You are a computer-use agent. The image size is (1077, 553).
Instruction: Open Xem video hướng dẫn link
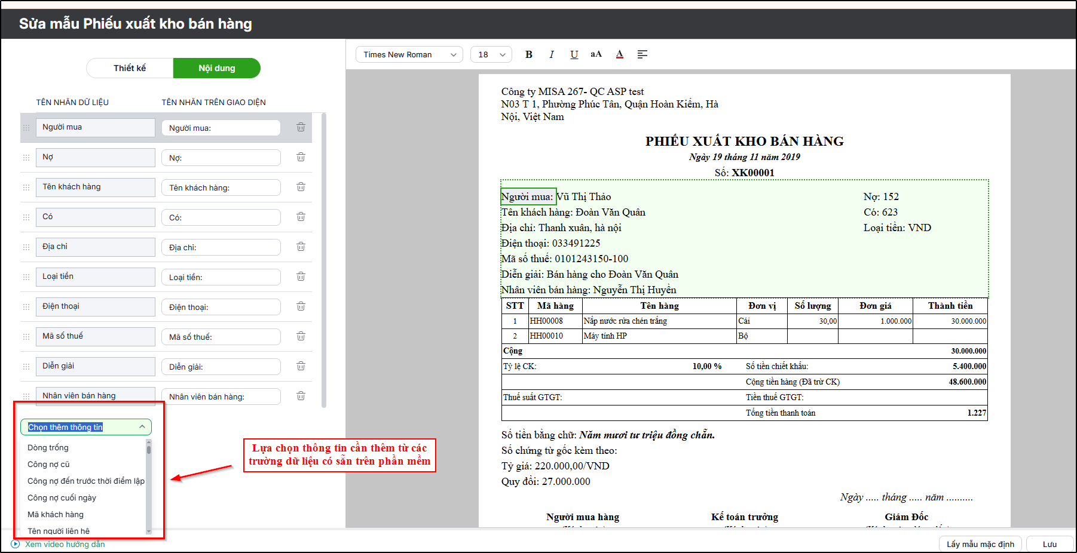[x=65, y=544]
